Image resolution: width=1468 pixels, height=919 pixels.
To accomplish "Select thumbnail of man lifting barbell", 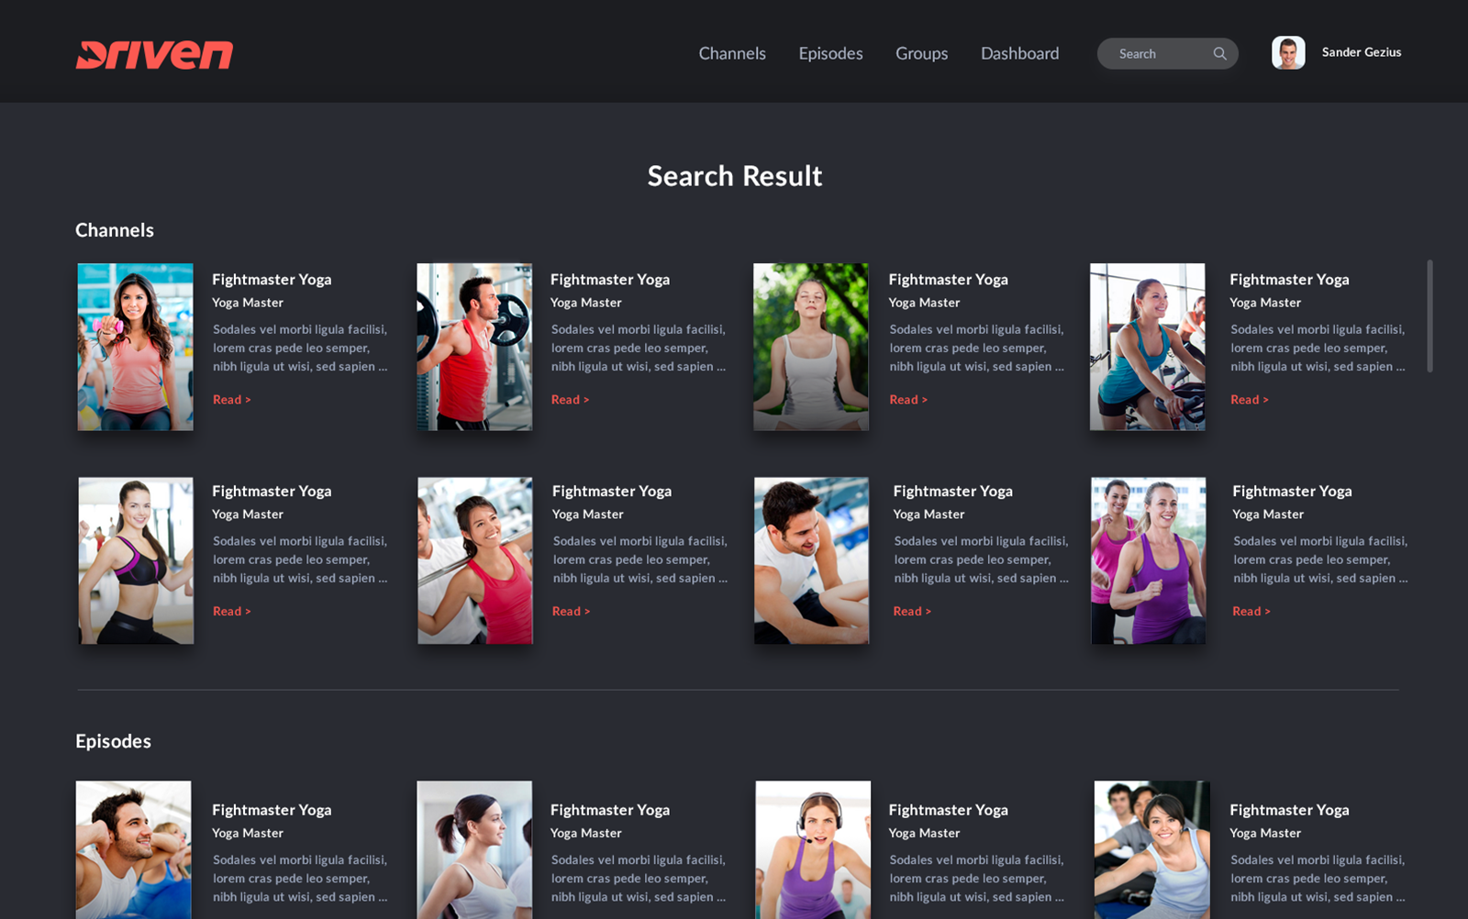I will 474,347.
